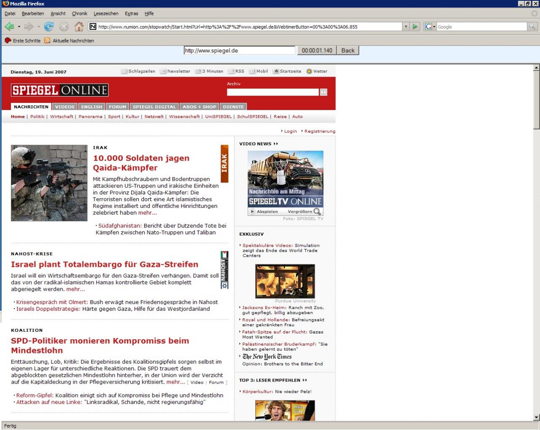
Task: Click the SPIEGEL ONLINE logo
Action: coord(59,90)
